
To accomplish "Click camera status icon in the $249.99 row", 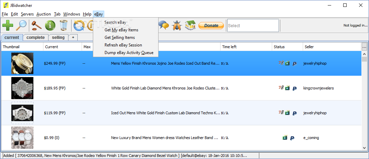I will [x=287, y=63].
